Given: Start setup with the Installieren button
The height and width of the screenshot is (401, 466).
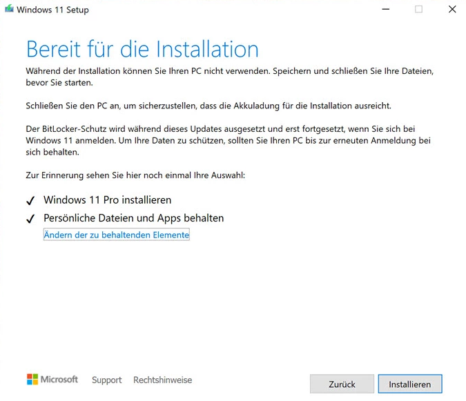Looking at the screenshot, I should point(409,384).
